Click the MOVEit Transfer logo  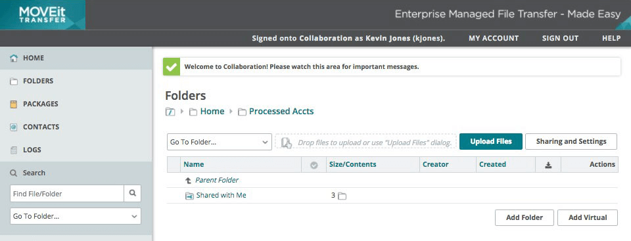(x=42, y=15)
